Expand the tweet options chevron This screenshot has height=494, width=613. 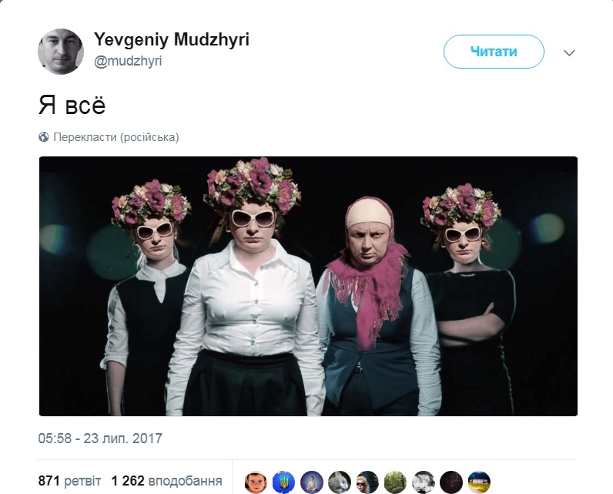click(x=569, y=53)
